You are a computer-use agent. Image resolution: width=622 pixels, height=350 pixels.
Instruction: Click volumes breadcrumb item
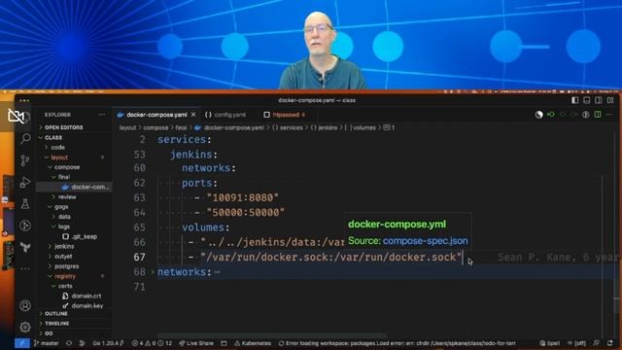(x=363, y=127)
